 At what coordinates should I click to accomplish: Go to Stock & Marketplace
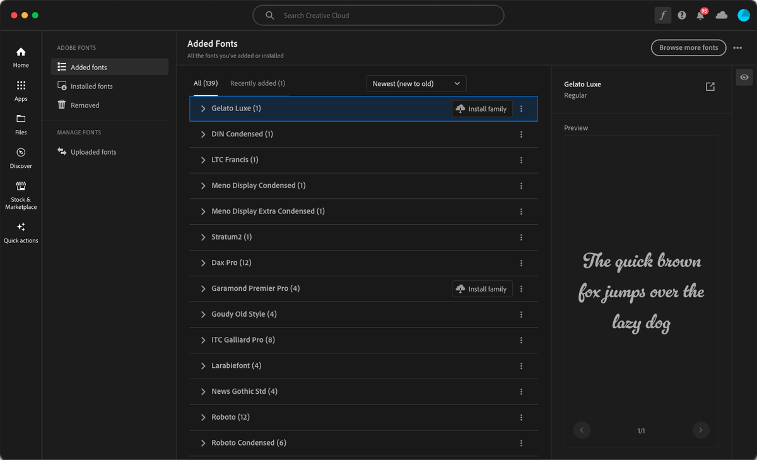[x=21, y=191]
